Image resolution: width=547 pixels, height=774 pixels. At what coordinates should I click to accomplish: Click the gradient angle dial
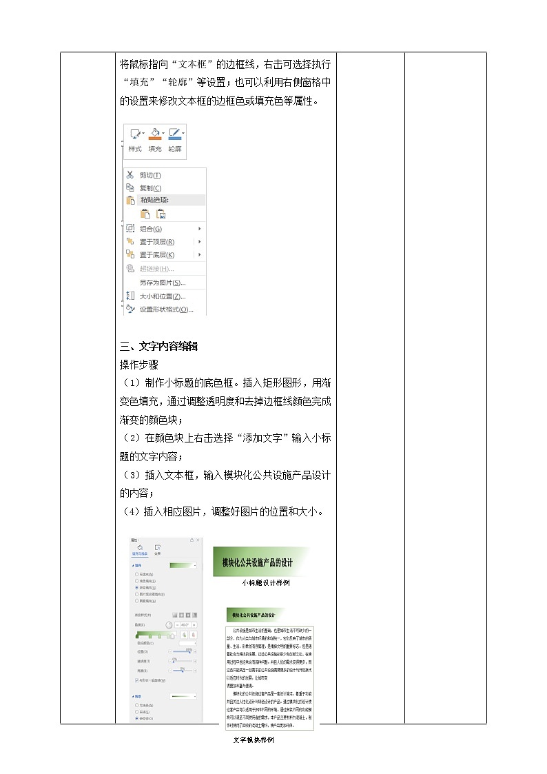(x=169, y=625)
